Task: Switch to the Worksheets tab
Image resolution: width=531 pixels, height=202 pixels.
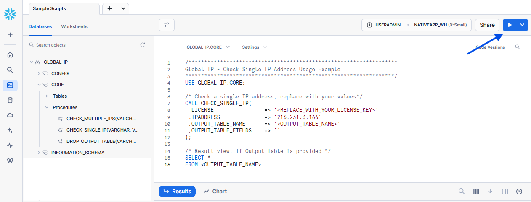Action: tap(74, 26)
